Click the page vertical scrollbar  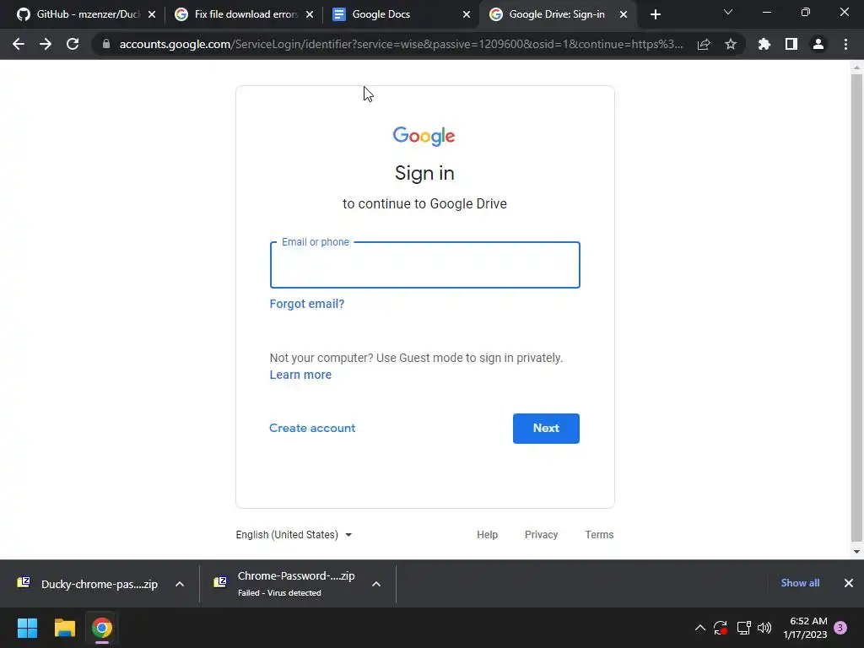(x=856, y=307)
